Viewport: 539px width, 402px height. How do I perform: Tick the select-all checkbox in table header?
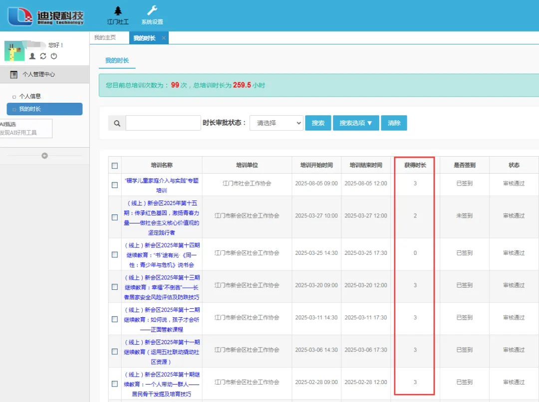coord(115,166)
